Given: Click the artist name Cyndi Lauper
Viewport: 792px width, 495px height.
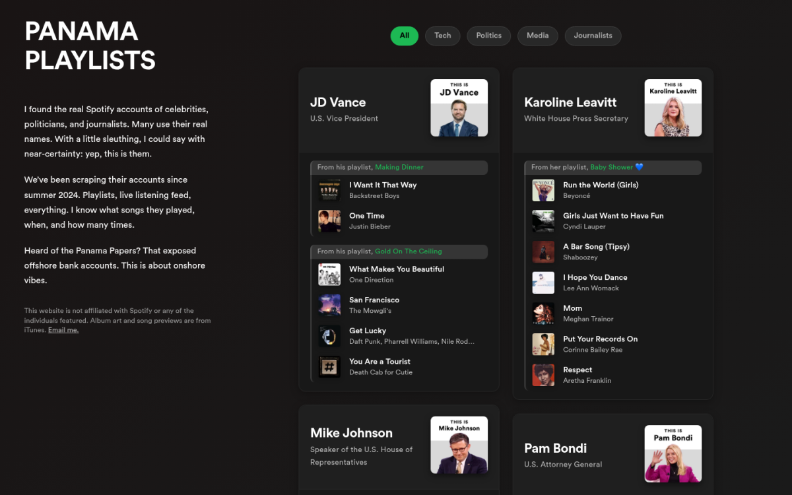Looking at the screenshot, I should pos(584,227).
